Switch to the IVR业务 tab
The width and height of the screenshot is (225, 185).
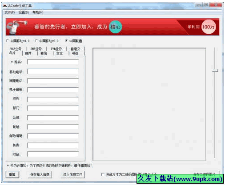tap(56, 49)
